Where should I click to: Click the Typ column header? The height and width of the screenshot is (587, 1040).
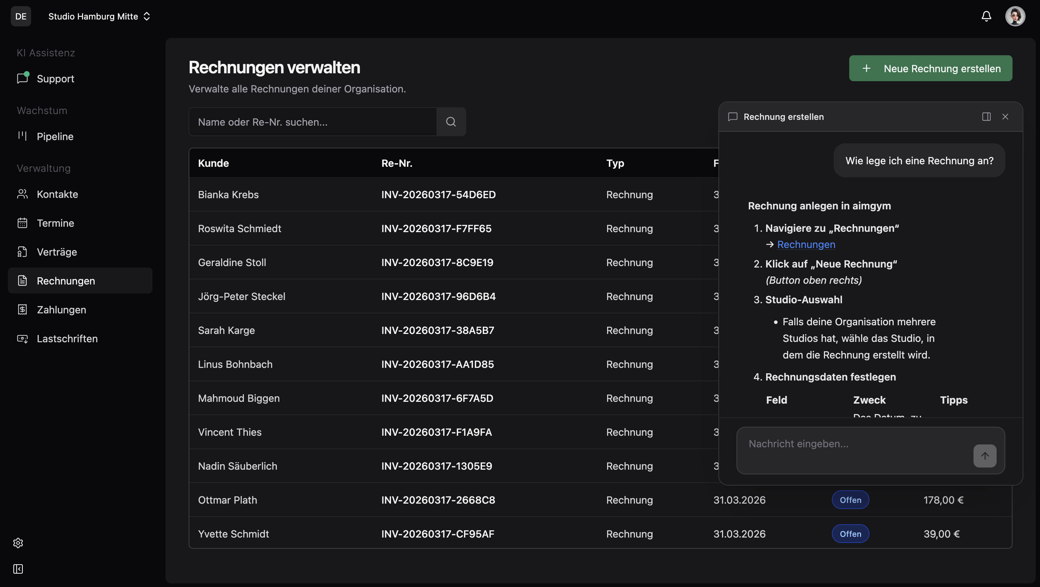point(615,163)
